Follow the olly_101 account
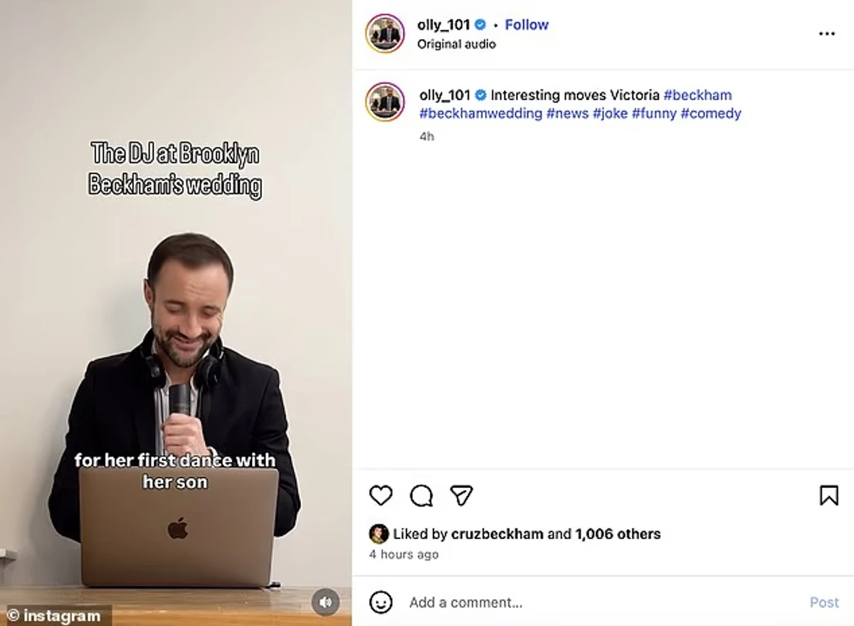The image size is (854, 626). click(527, 24)
